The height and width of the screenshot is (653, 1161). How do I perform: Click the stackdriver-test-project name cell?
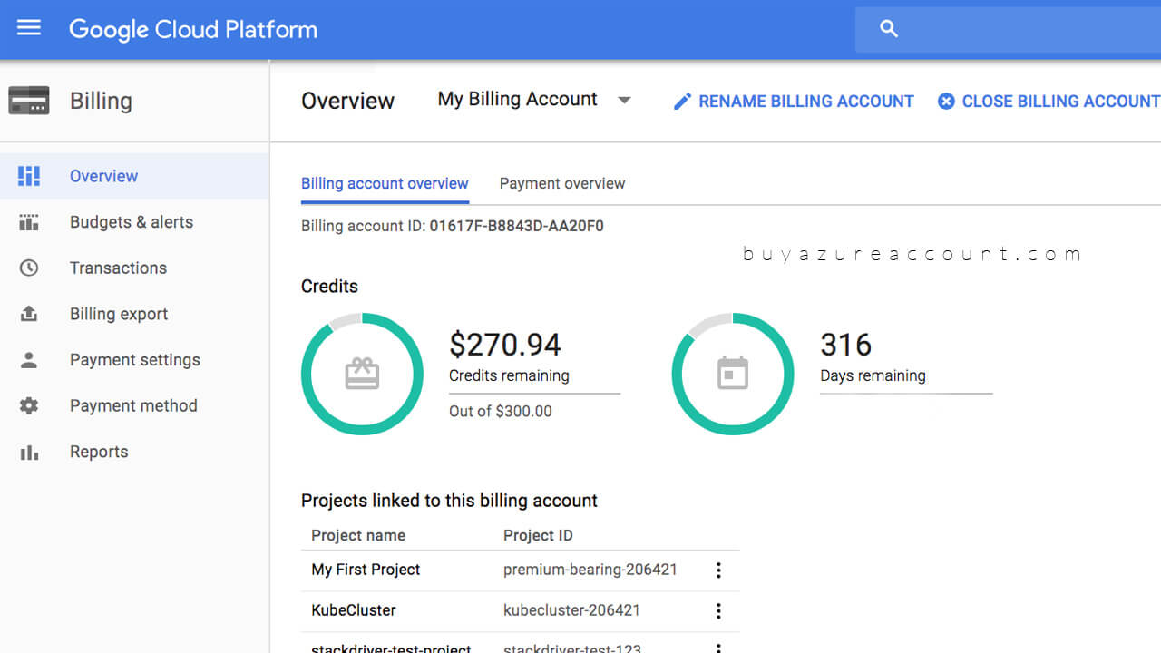click(x=391, y=648)
